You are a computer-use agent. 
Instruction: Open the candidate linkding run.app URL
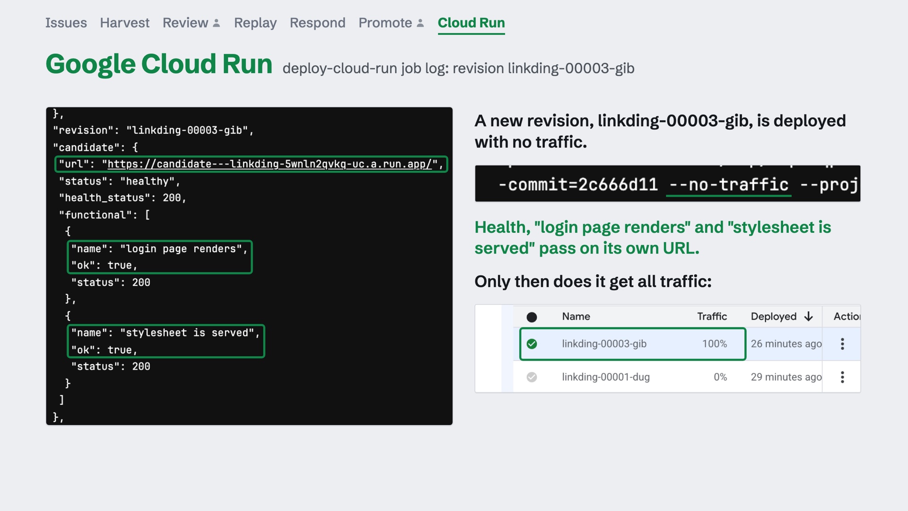point(270,164)
